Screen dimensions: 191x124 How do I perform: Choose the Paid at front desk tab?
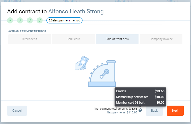(117, 39)
